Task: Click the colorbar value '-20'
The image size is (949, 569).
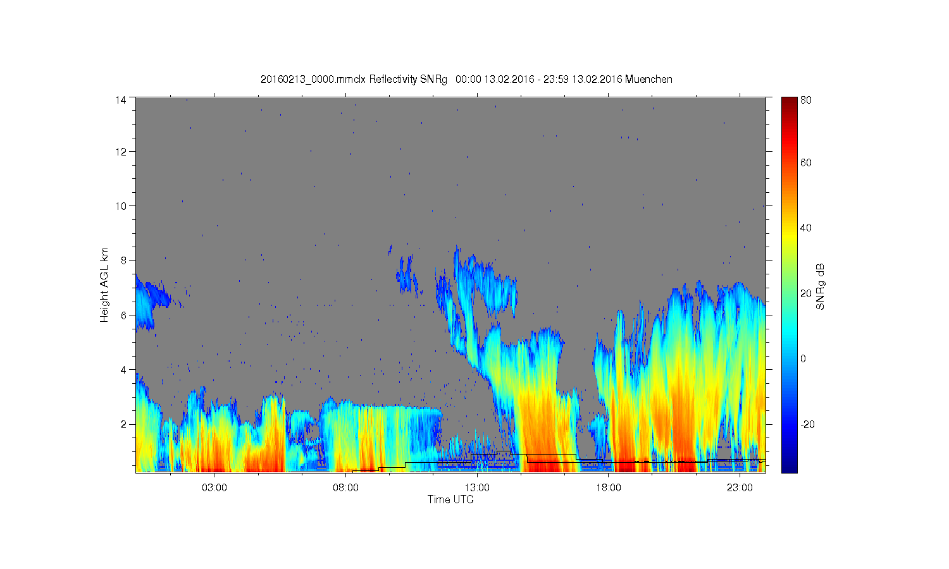Action: pyautogui.click(x=807, y=424)
